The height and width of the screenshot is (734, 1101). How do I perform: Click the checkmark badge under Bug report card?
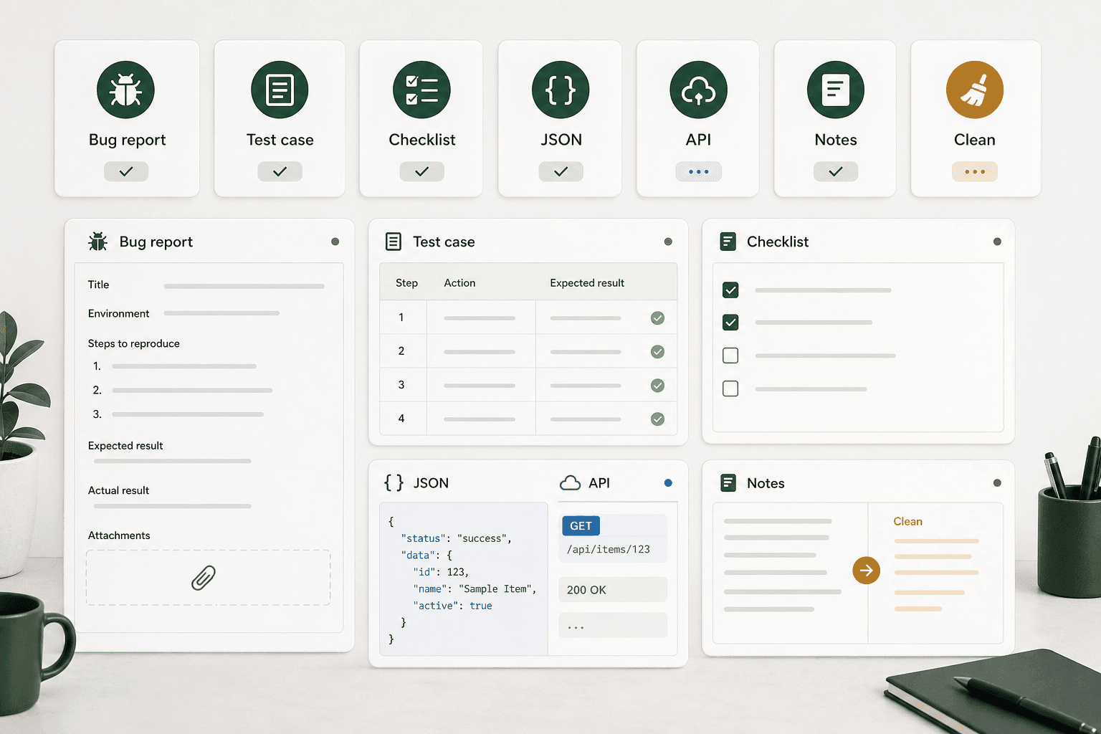(126, 171)
